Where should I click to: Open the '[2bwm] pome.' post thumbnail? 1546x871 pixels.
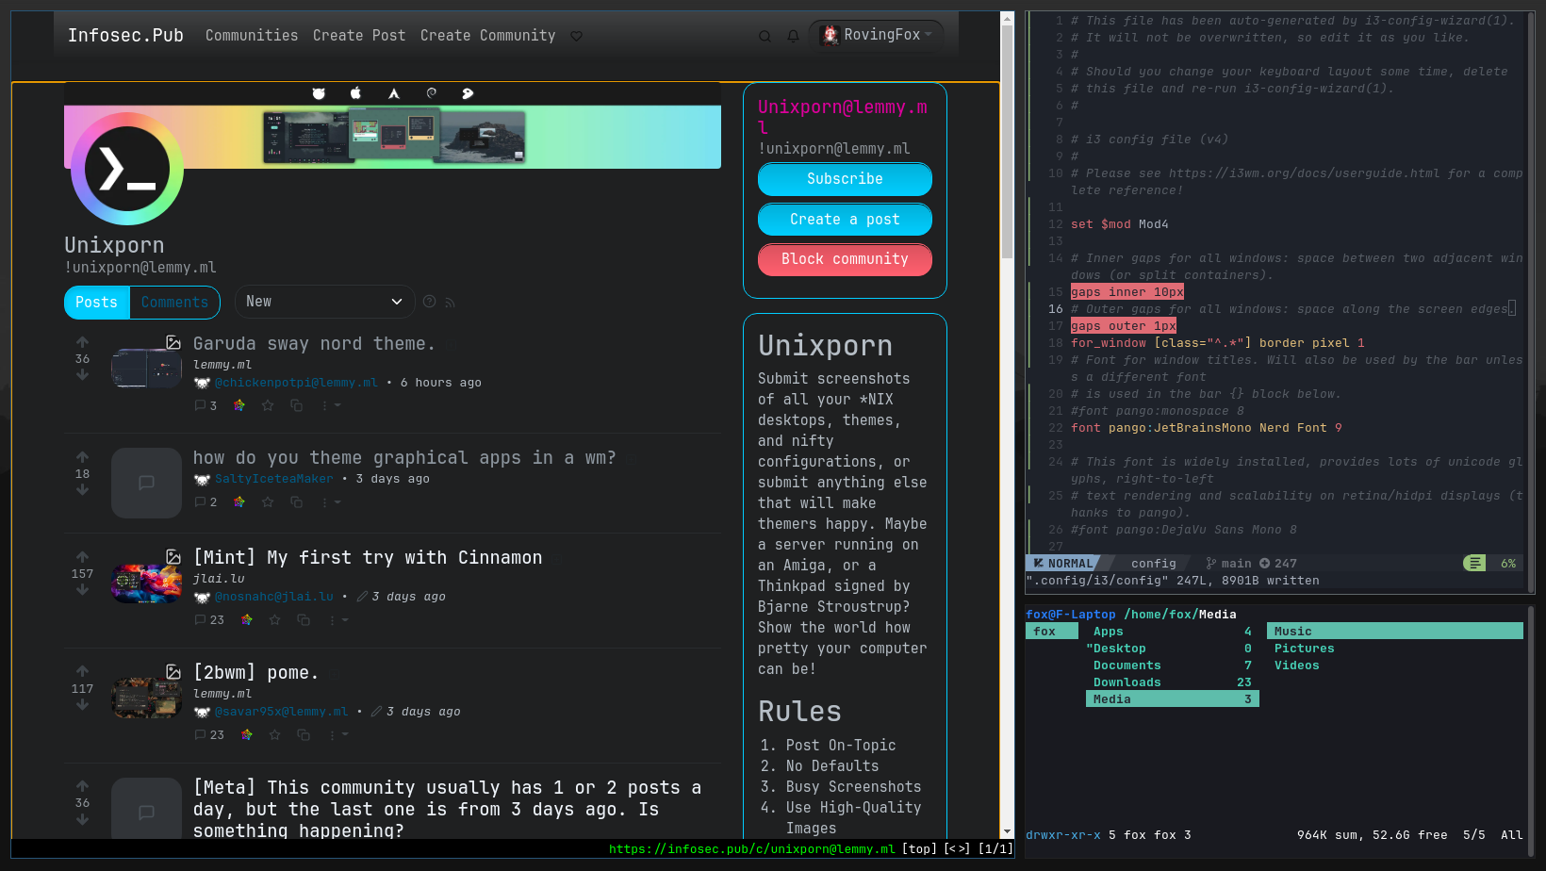(146, 698)
